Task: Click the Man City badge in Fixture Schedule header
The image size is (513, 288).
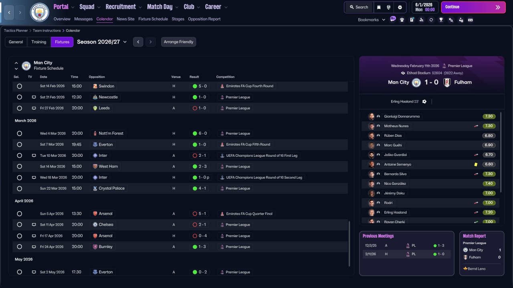Action: point(26,66)
